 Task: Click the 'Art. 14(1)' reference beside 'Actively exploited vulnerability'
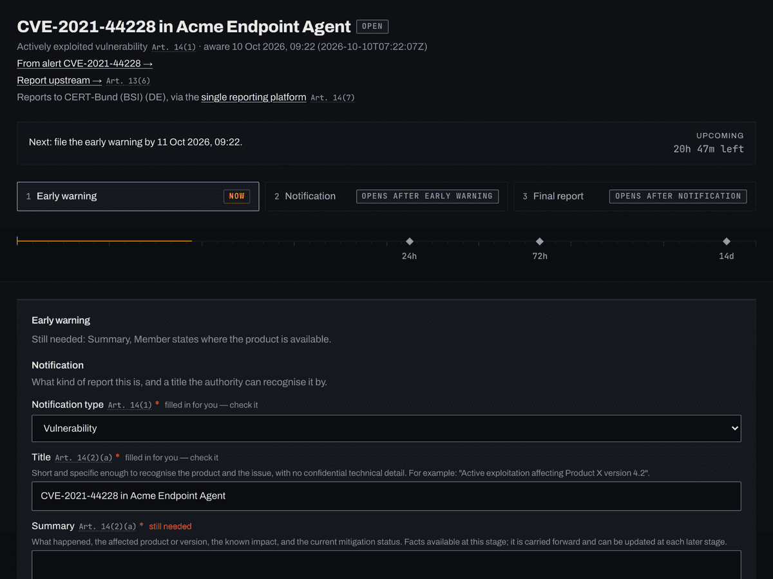(x=174, y=47)
